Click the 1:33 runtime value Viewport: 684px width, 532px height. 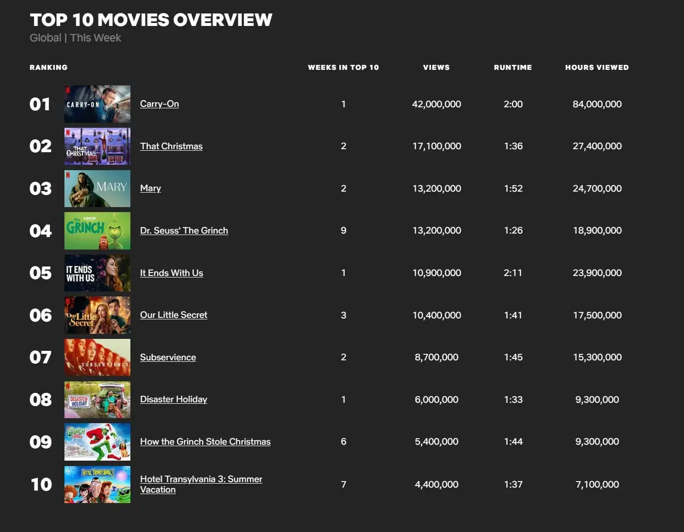[x=513, y=400]
